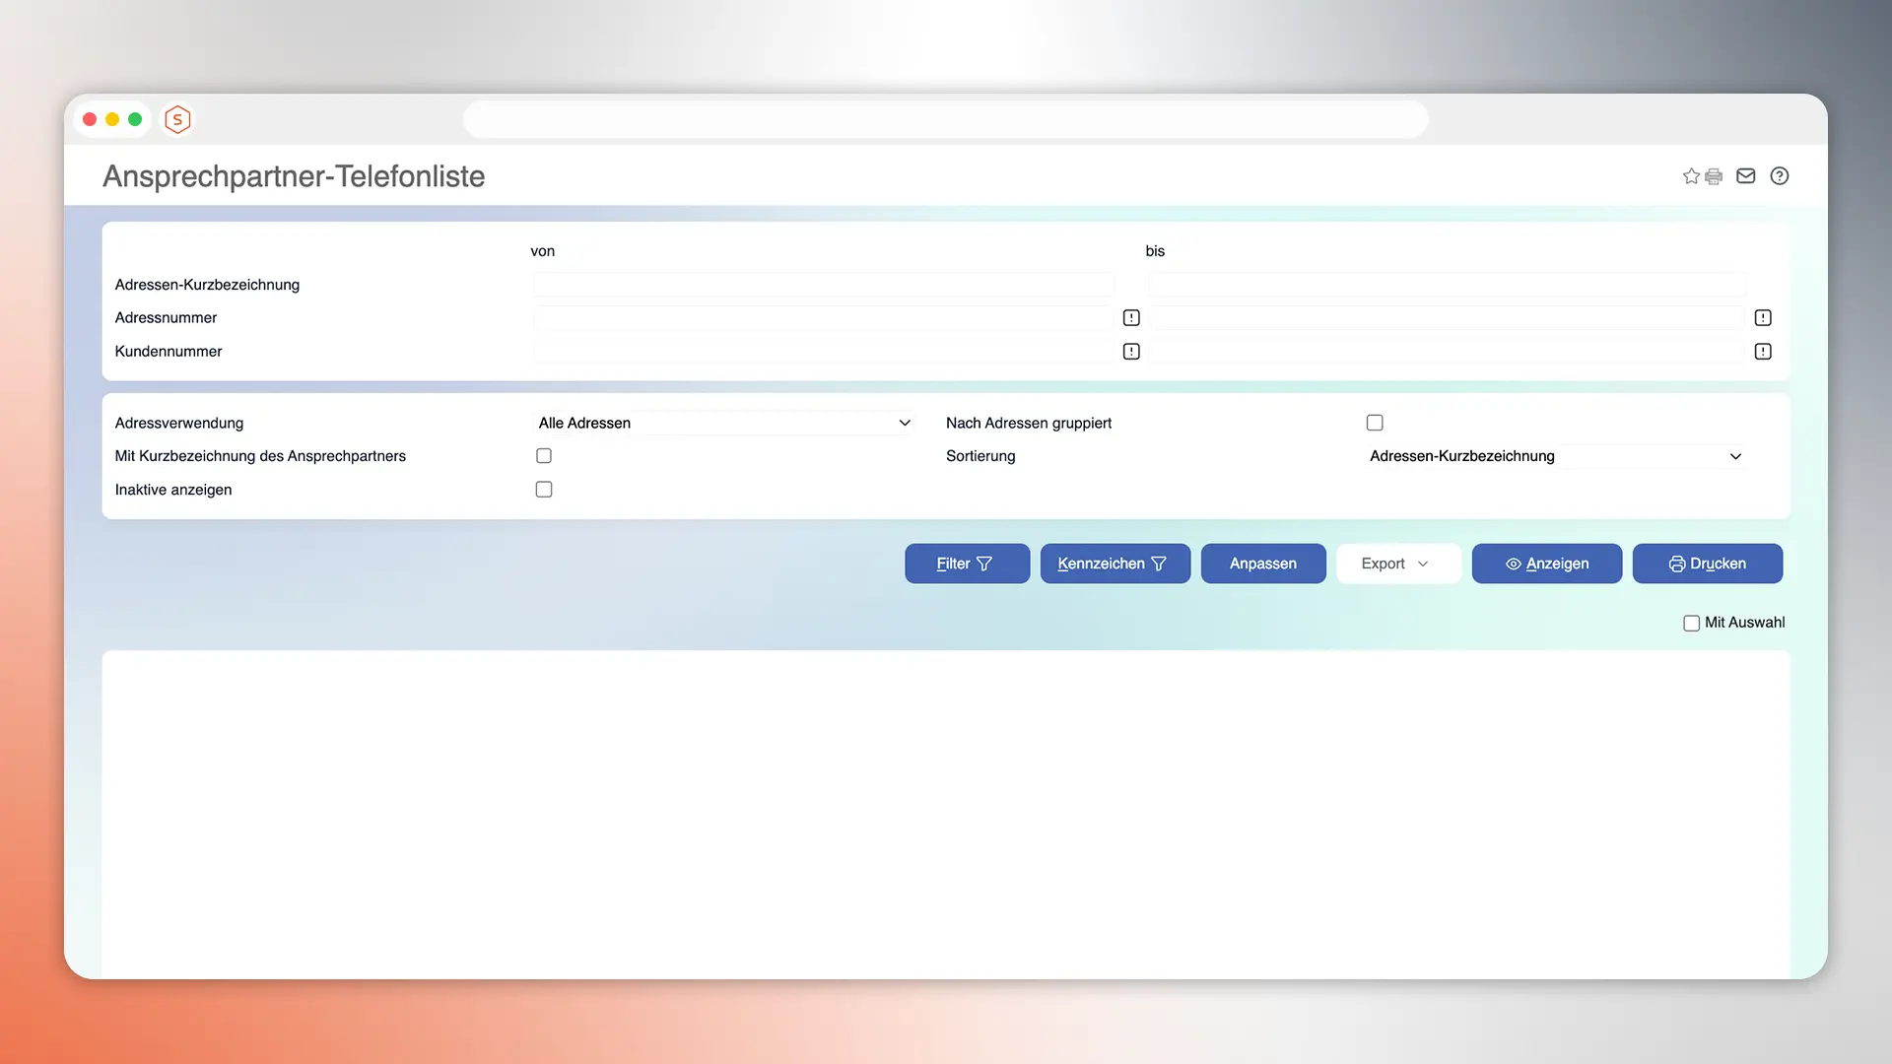Click lookup icon beside Adressnummer von field
Viewport: 1892px width, 1064px height.
coord(1131,317)
